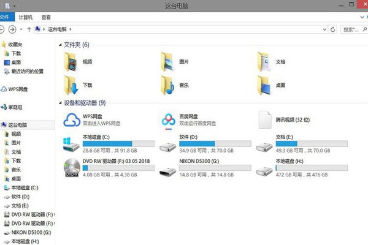This screenshot has height=245, width=368.
Task: Click the chevron after 这台电脑 in address bar
Action: point(71,29)
